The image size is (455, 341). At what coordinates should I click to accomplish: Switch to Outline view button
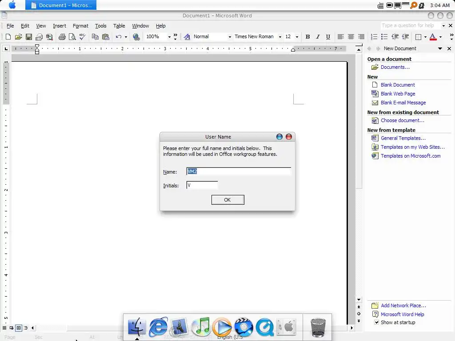(x=26, y=328)
